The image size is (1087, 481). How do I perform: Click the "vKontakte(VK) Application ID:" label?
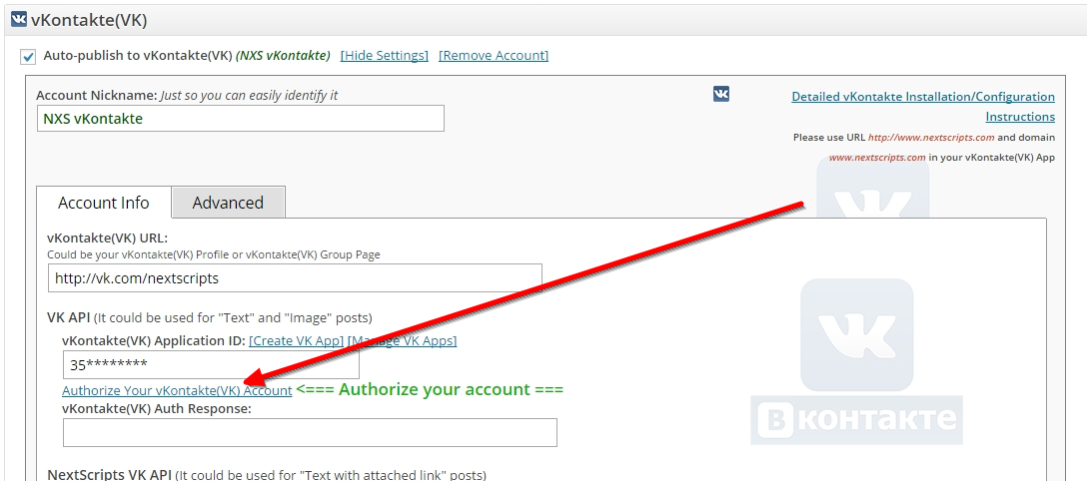click(154, 341)
